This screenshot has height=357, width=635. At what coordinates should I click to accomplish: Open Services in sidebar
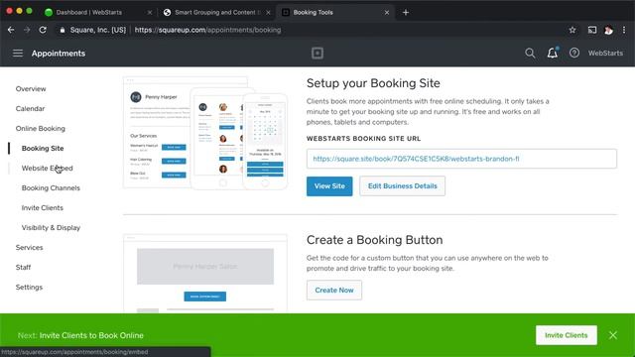tap(29, 247)
